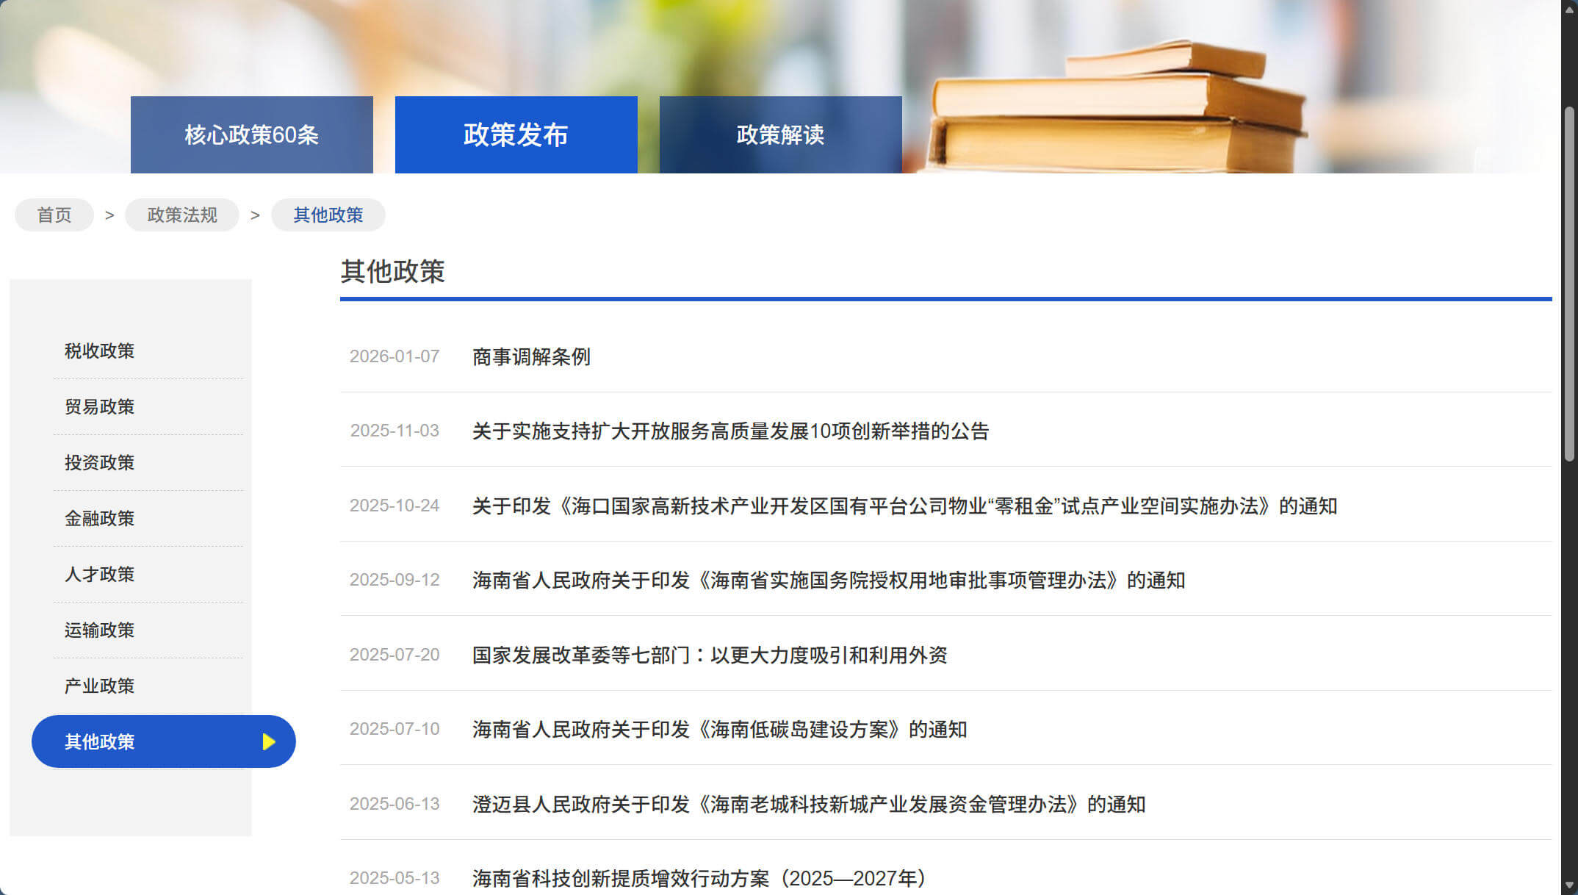The height and width of the screenshot is (895, 1578).
Task: Click scrollbar down arrow
Action: 1570,885
